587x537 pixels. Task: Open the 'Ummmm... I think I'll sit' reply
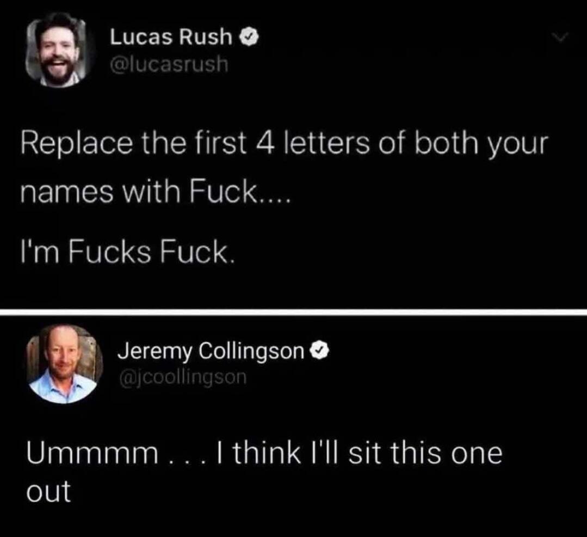(264, 472)
